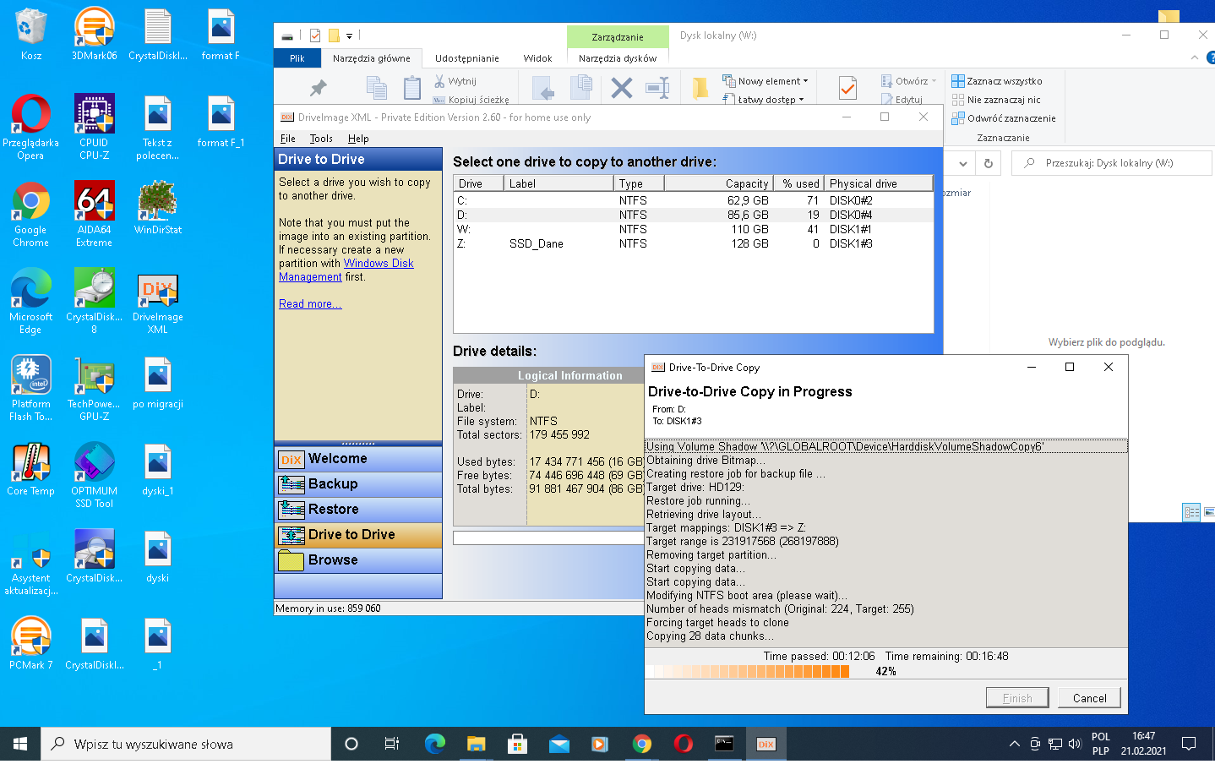Image resolution: width=1215 pixels, height=764 pixels.
Task: Open the Windows Disk Management link
Action: (346, 270)
